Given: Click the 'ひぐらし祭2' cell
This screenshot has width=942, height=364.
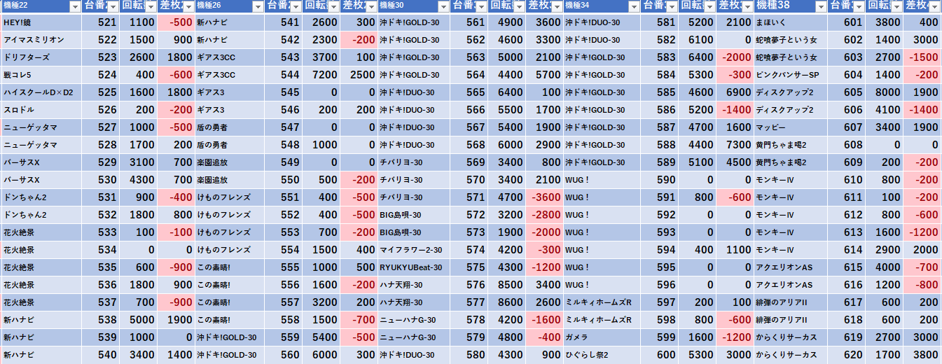Looking at the screenshot, I should click(602, 355).
